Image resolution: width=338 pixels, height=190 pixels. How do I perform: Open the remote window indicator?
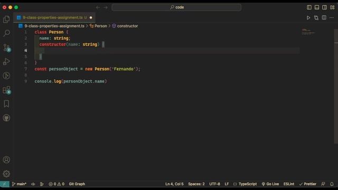coord(5,184)
